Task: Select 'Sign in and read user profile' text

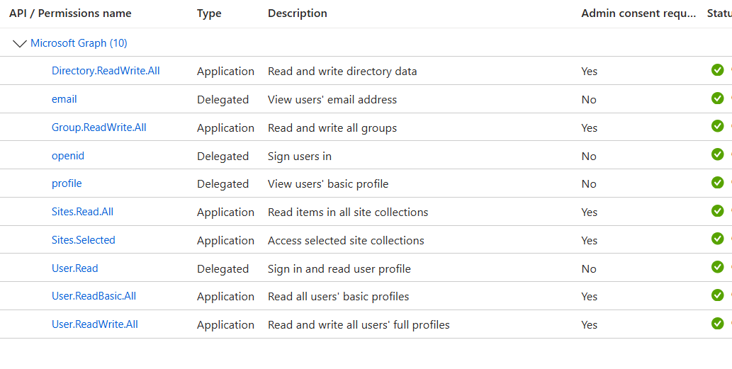Action: point(339,268)
